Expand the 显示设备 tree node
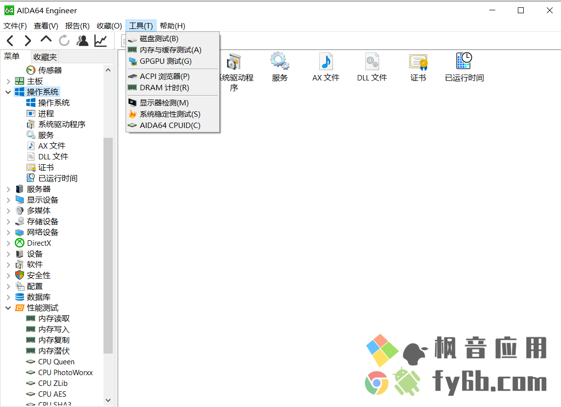Image resolution: width=561 pixels, height=407 pixels. pos(8,200)
